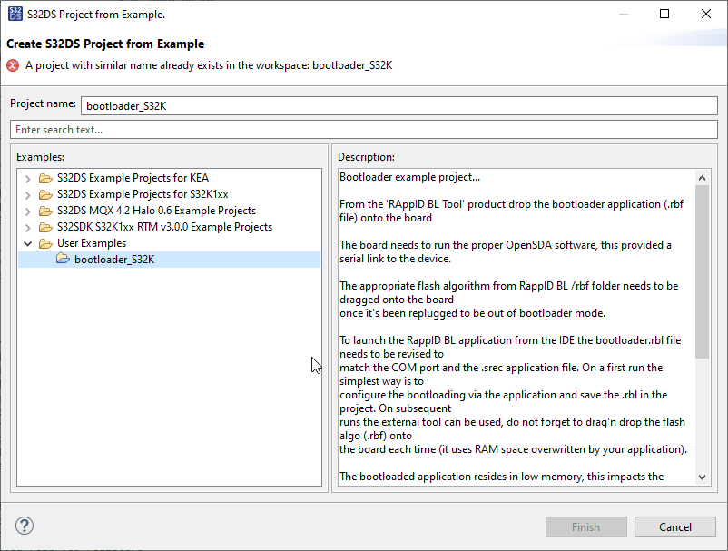Click the S32DS logo icon in title bar
728x551 pixels.
[x=15, y=14]
